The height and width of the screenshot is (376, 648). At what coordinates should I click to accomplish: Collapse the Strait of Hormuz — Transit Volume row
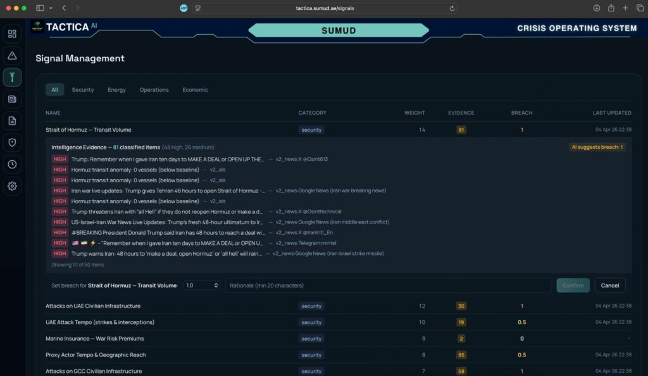pos(339,130)
